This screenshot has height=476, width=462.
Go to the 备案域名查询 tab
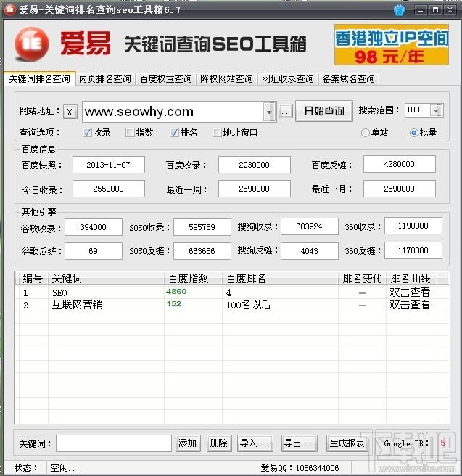click(349, 79)
